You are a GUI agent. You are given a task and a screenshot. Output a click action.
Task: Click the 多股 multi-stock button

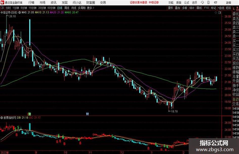[185, 8]
